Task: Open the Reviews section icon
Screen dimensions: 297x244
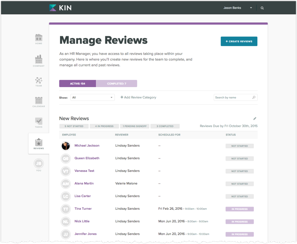Action: (38, 143)
